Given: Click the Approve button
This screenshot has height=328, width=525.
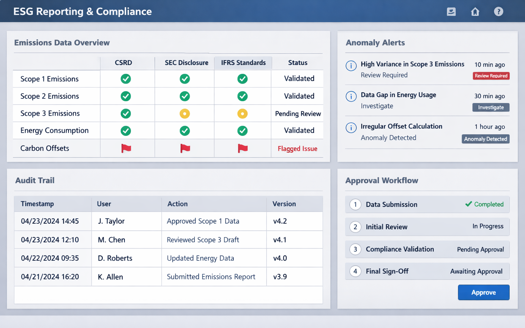Looking at the screenshot, I should [483, 292].
